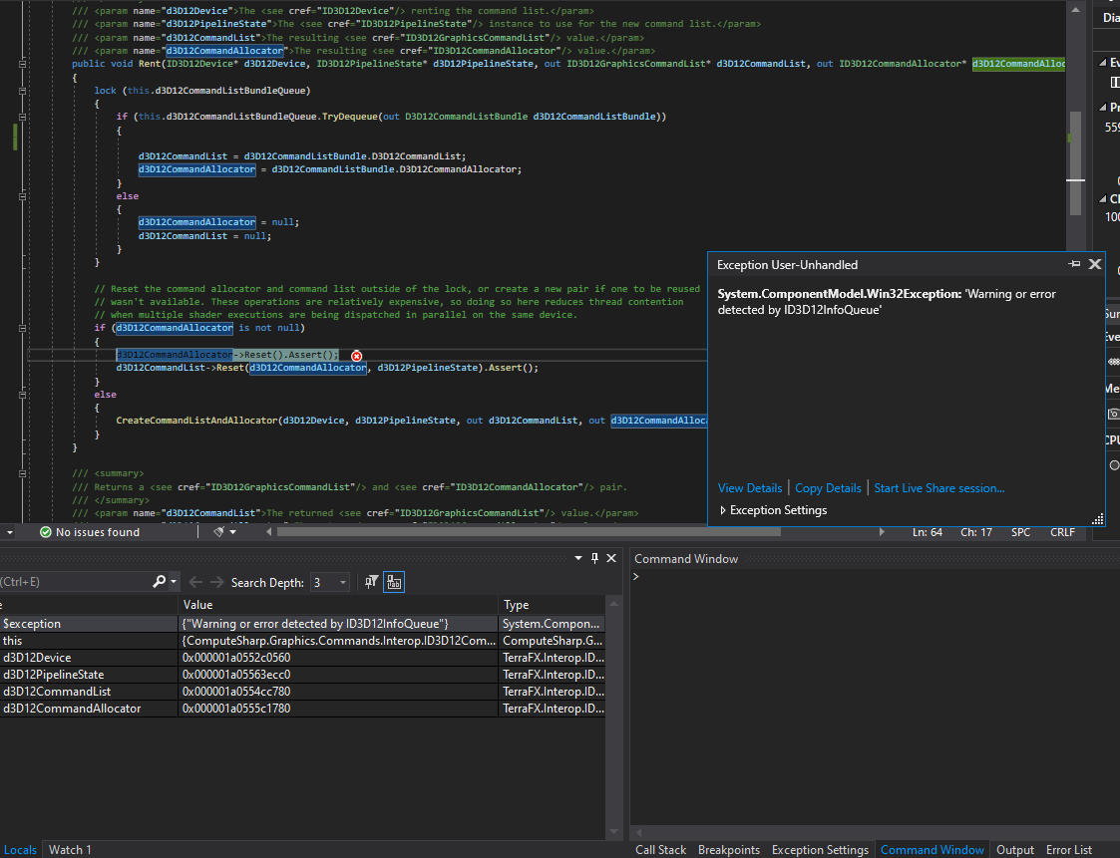Click the Ln: 64 line indicator

pyautogui.click(x=928, y=532)
